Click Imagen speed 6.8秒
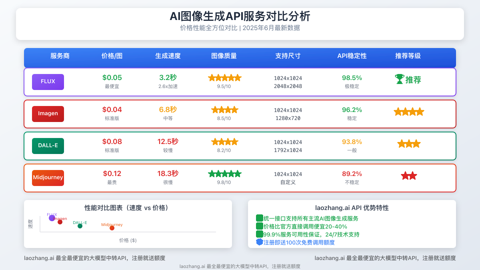The height and width of the screenshot is (270, 480). coord(168,110)
